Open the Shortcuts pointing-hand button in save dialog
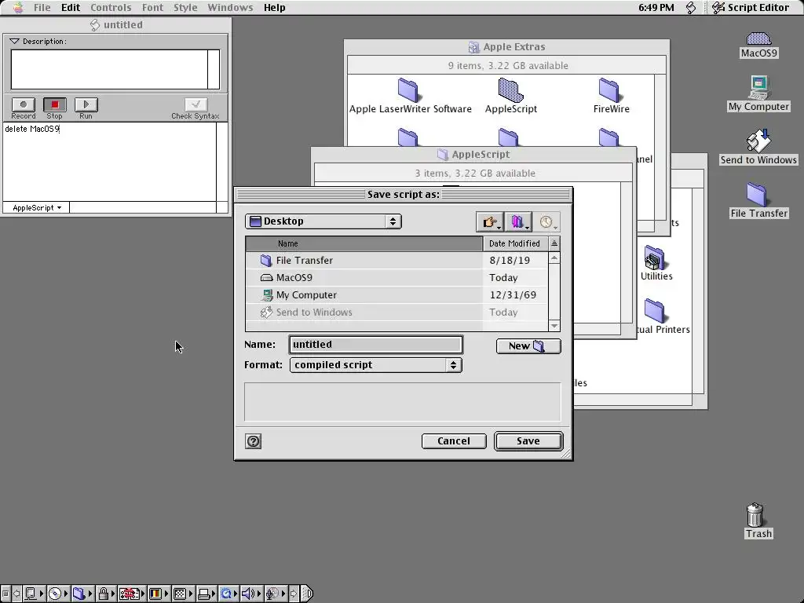The width and height of the screenshot is (804, 603). click(x=489, y=222)
